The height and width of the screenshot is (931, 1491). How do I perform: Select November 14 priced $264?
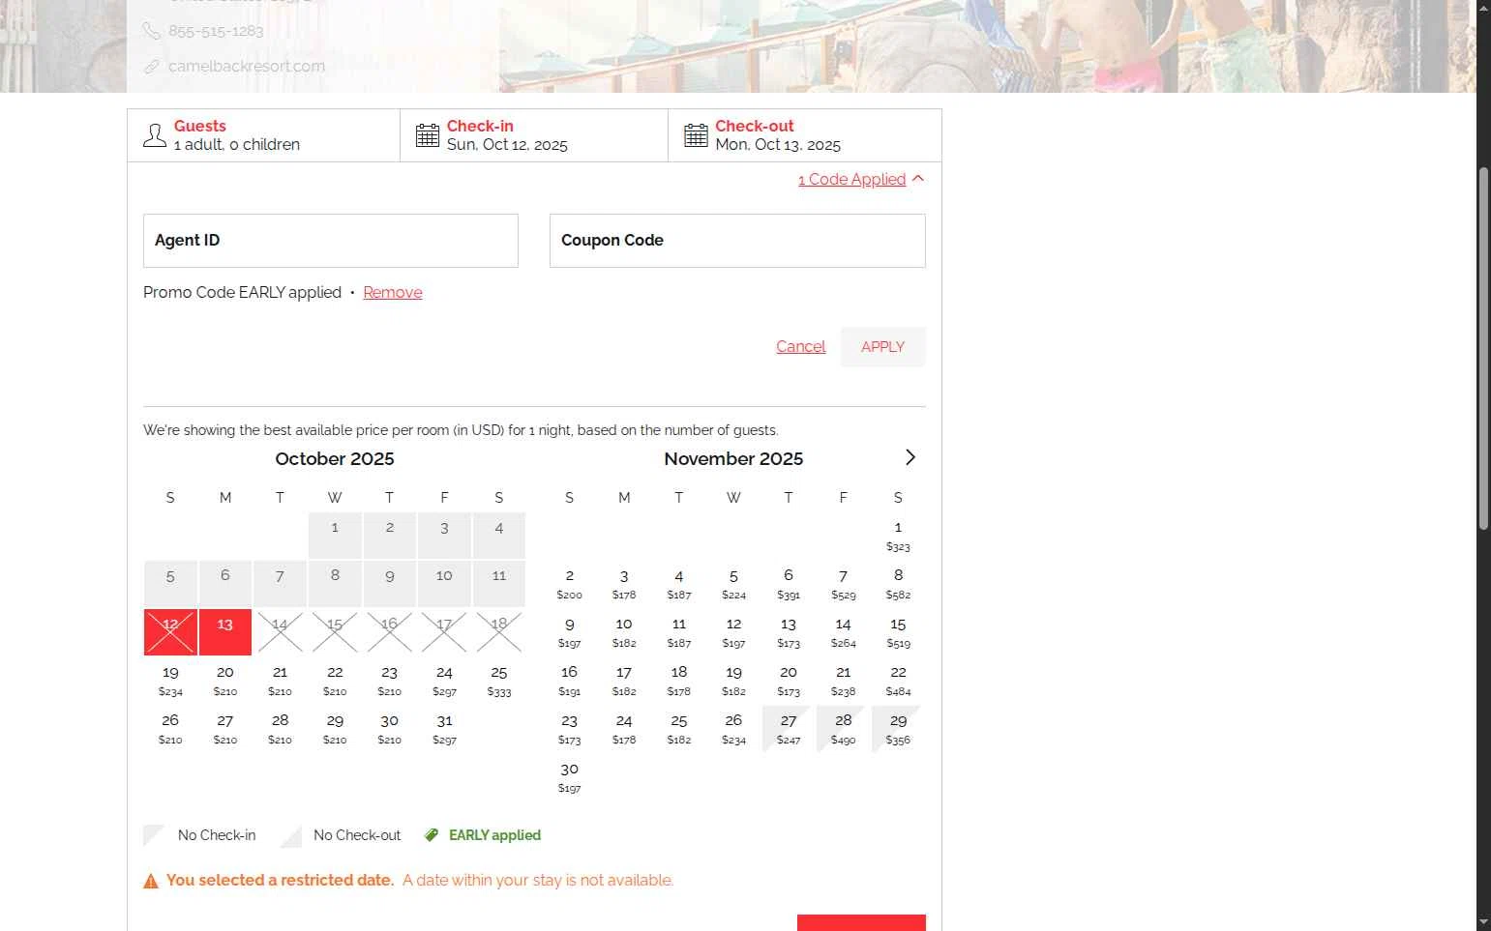click(844, 632)
